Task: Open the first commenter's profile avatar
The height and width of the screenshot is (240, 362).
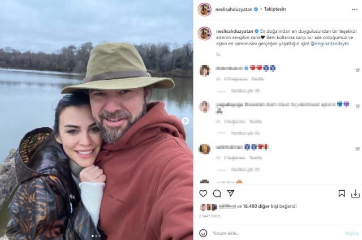Action: 204,70
